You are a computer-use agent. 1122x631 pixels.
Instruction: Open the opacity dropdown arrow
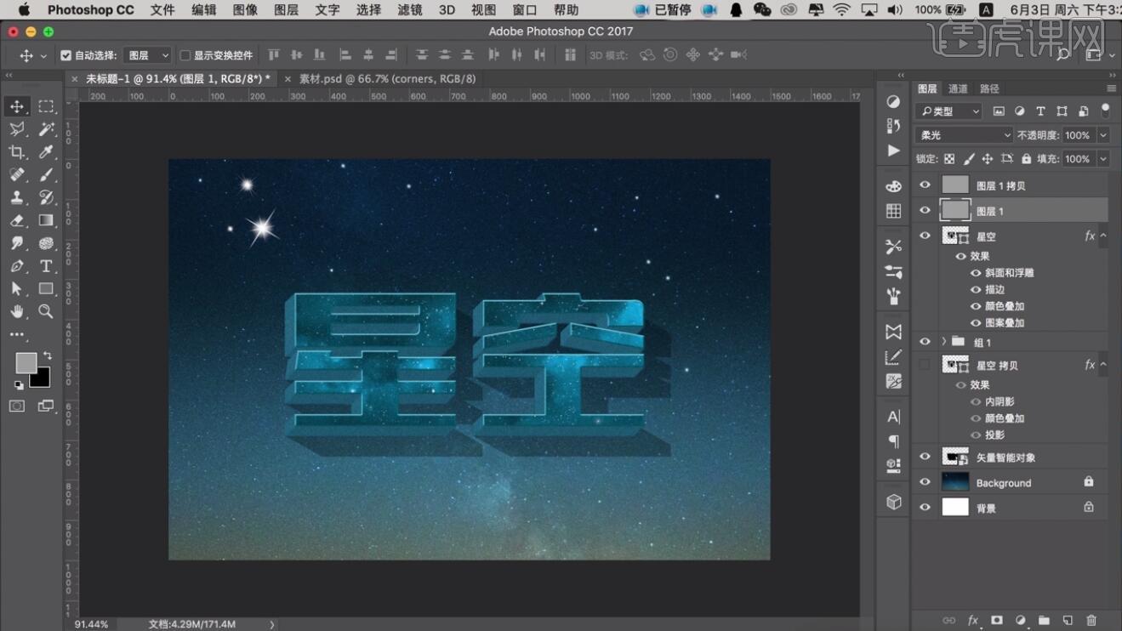tap(1103, 135)
